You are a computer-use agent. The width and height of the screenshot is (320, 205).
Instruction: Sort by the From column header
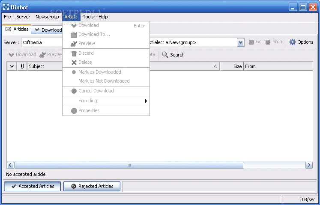tap(278, 66)
